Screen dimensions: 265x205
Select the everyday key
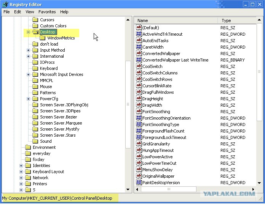[x=42, y=153]
